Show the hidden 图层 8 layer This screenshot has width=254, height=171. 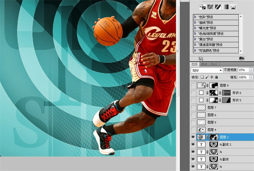193,85
